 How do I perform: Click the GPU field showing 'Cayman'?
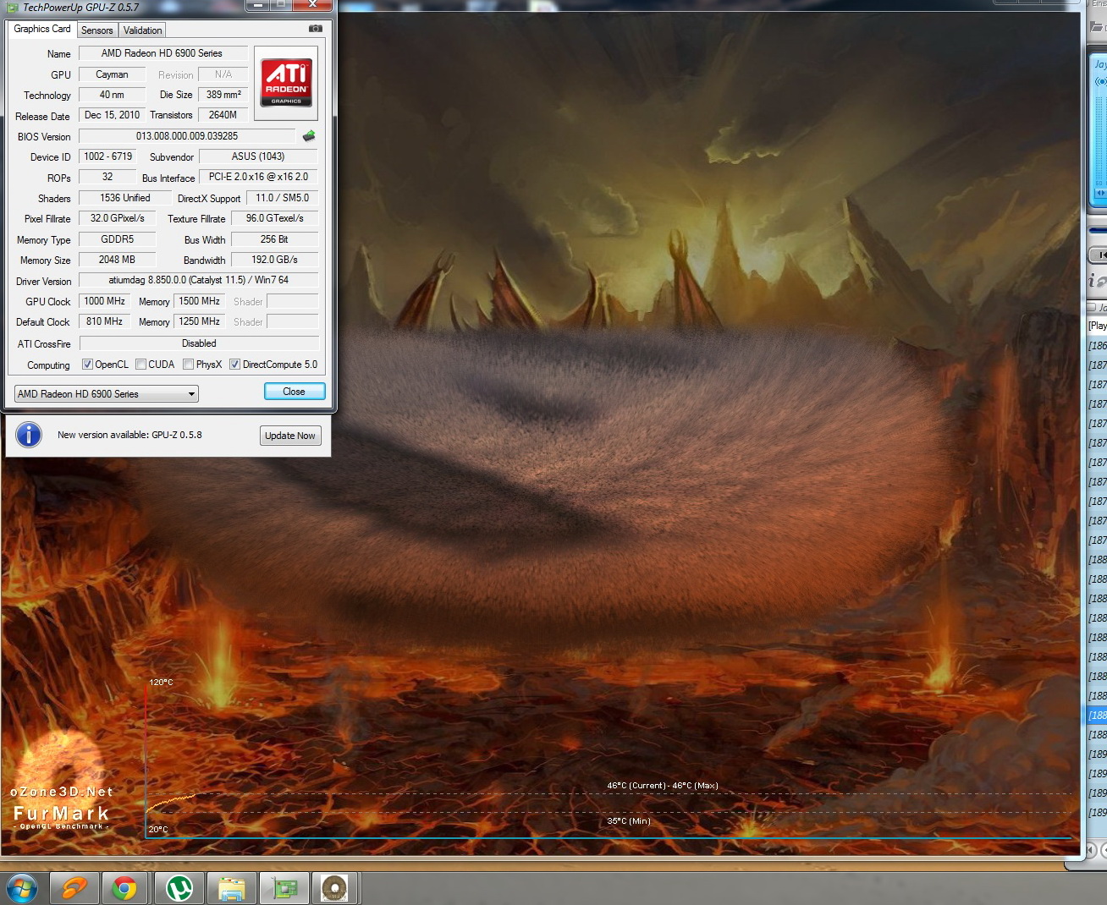[x=112, y=74]
